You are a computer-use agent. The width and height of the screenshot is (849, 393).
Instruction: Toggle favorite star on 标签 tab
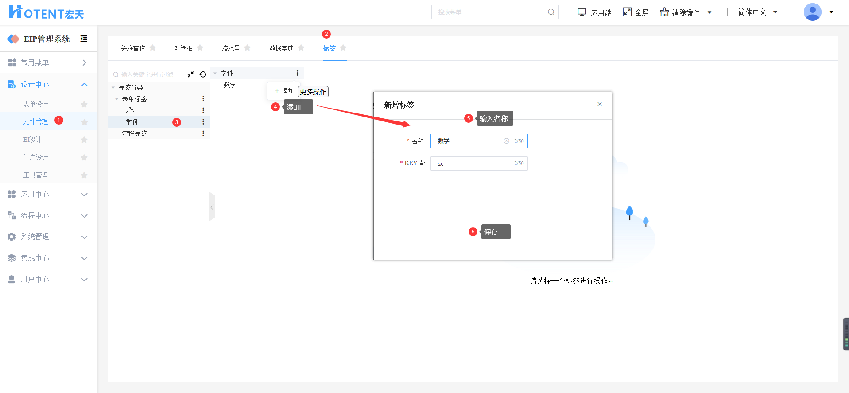coord(343,48)
